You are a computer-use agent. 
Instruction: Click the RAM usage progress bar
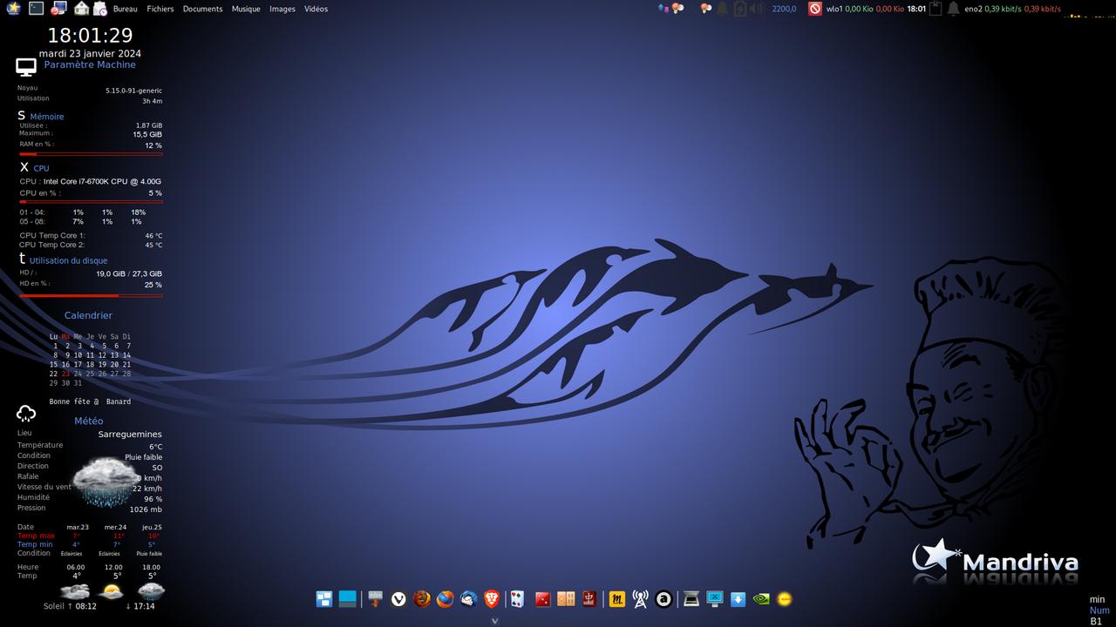click(91, 154)
